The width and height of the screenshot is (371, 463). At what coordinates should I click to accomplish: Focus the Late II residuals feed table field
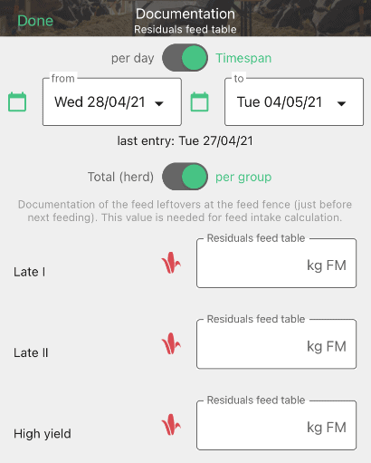click(x=276, y=344)
